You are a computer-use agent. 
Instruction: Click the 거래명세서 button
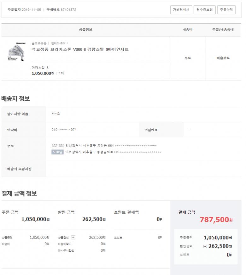tap(181, 10)
